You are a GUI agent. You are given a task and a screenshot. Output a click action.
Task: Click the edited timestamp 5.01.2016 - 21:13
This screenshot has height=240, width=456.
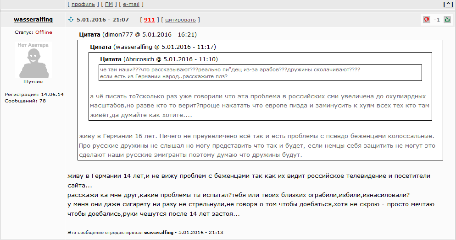tap(201, 233)
